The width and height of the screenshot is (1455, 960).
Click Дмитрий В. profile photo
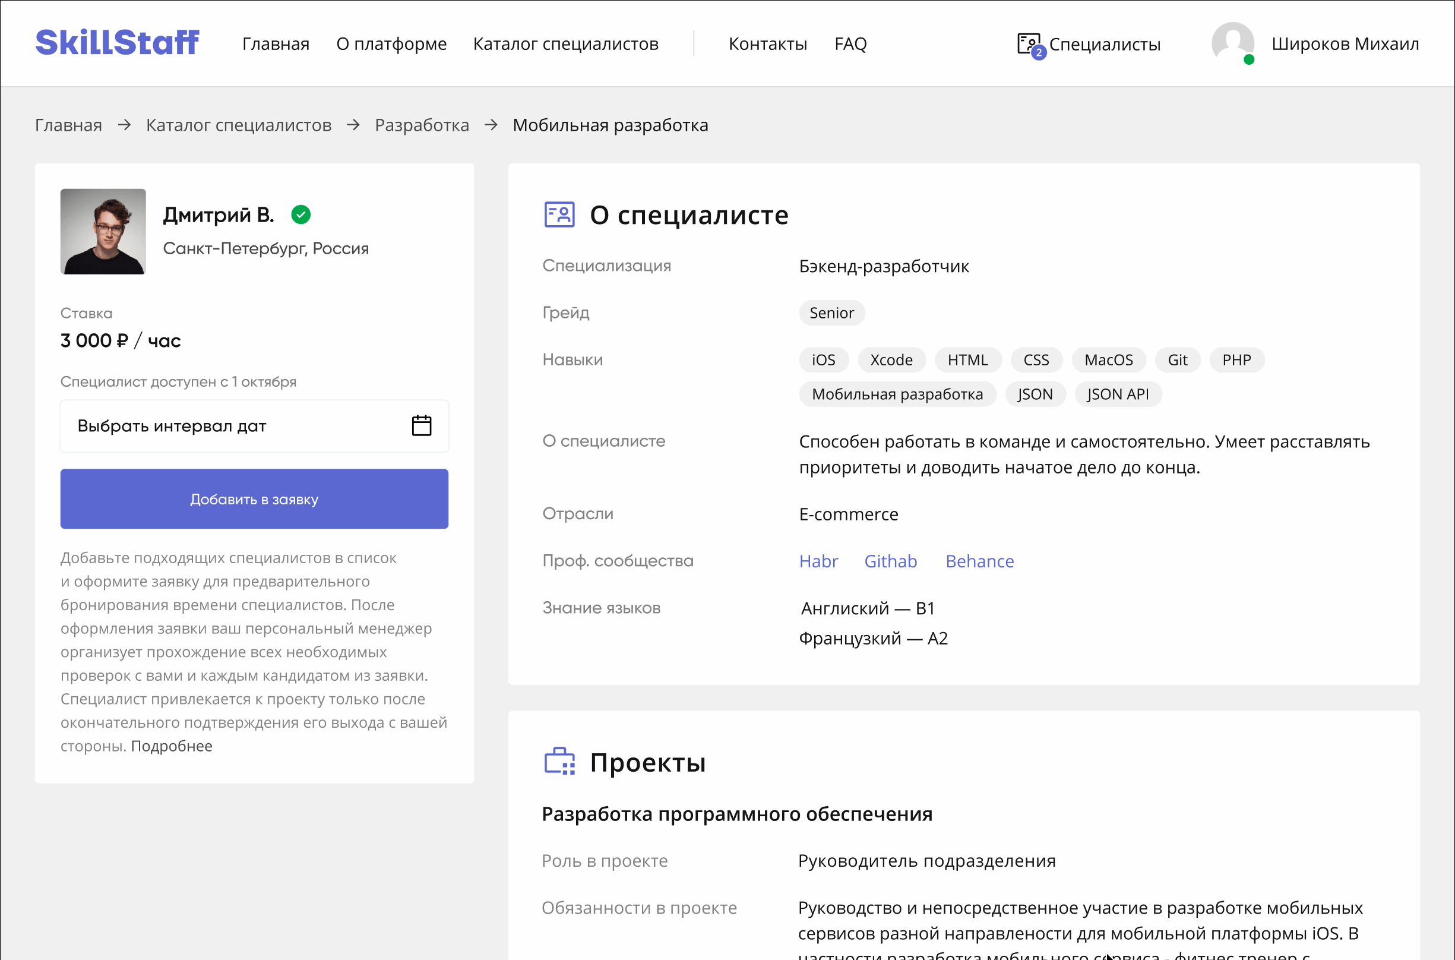[103, 232]
